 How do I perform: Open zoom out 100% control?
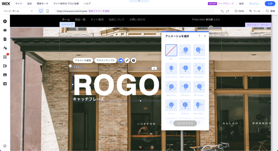click(x=239, y=11)
